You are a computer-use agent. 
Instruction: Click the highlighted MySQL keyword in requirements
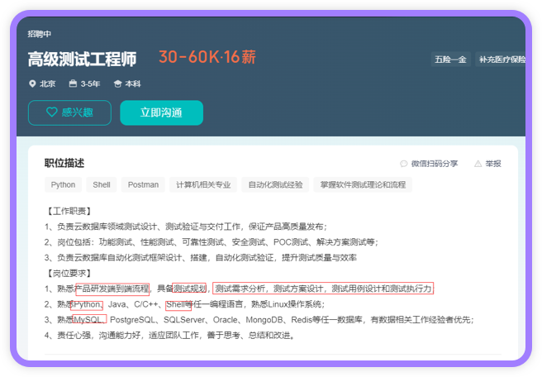(89, 319)
